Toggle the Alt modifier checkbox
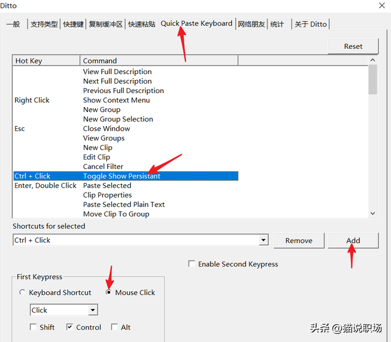 pos(114,327)
